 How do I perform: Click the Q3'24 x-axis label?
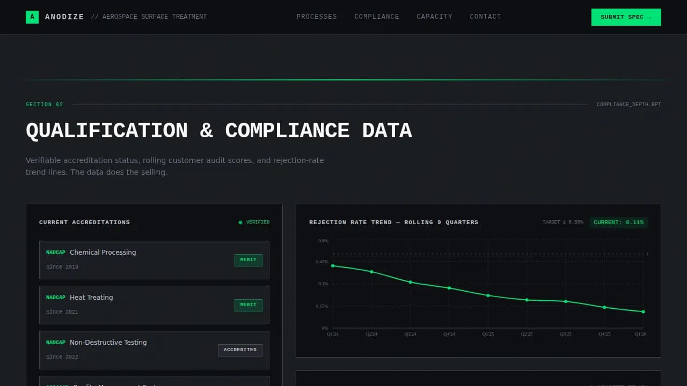click(x=411, y=334)
